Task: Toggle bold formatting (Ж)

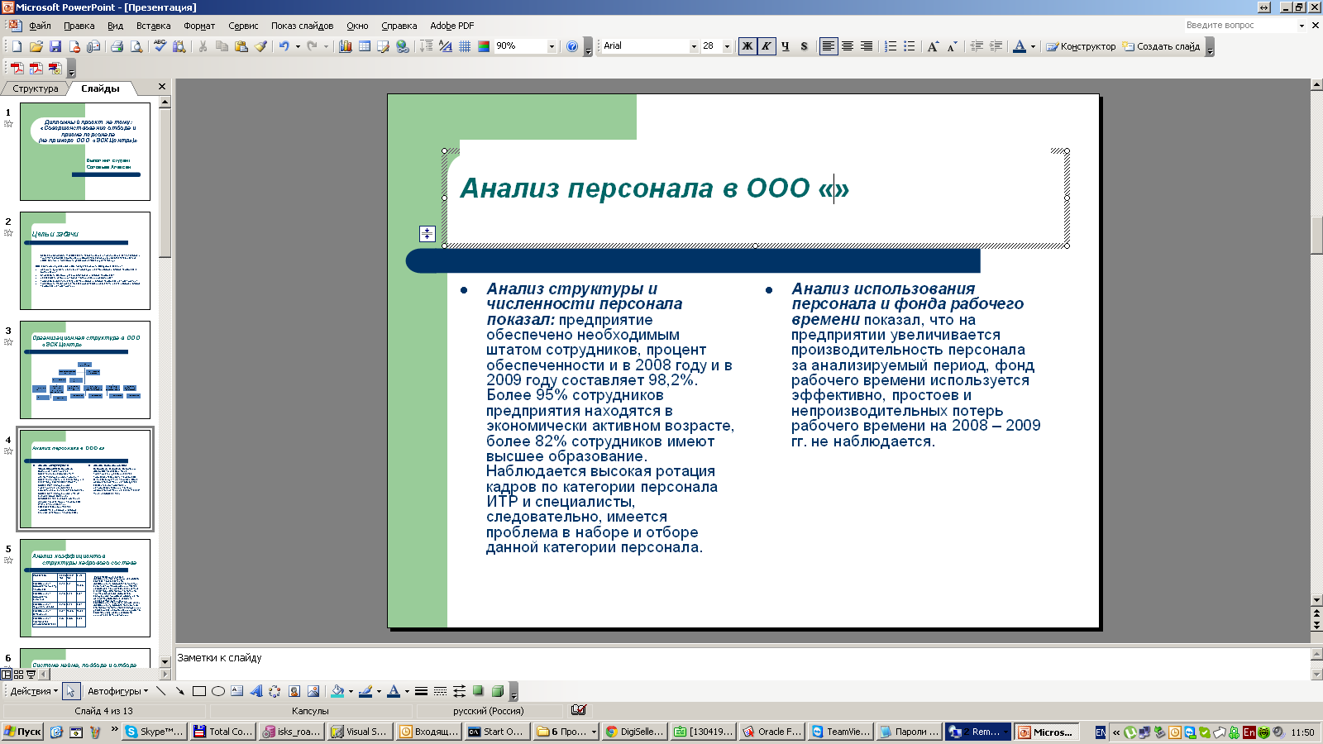Action: (747, 46)
